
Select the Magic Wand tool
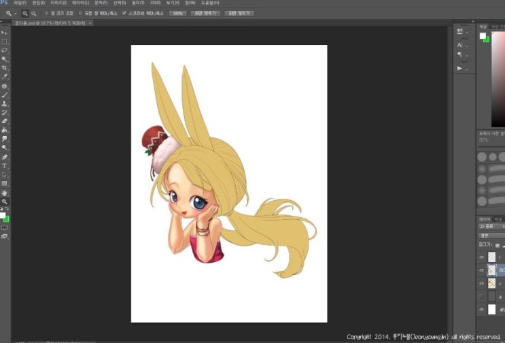click(x=4, y=59)
